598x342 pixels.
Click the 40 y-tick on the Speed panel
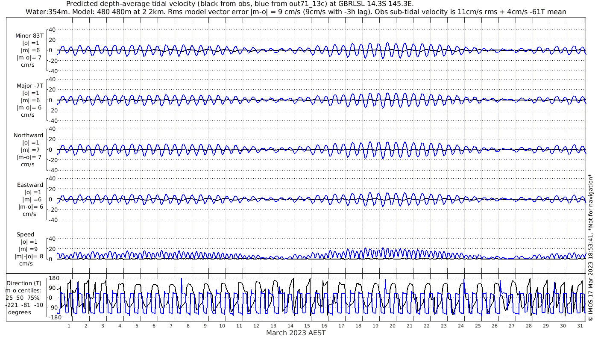pos(53,239)
